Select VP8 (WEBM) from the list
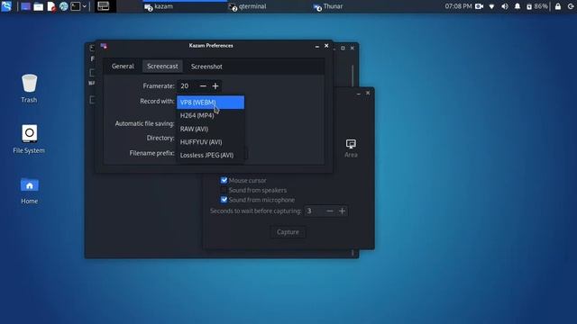Screen dimensions: 577x324 [210, 102]
